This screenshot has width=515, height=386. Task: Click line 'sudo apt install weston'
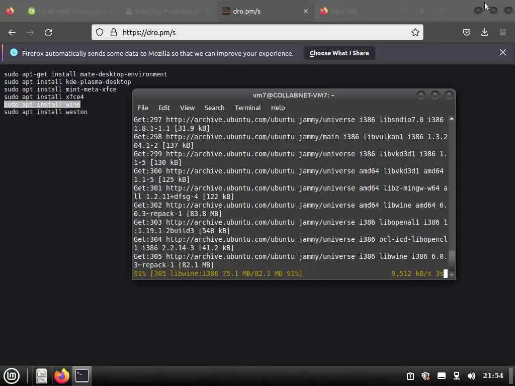46,112
